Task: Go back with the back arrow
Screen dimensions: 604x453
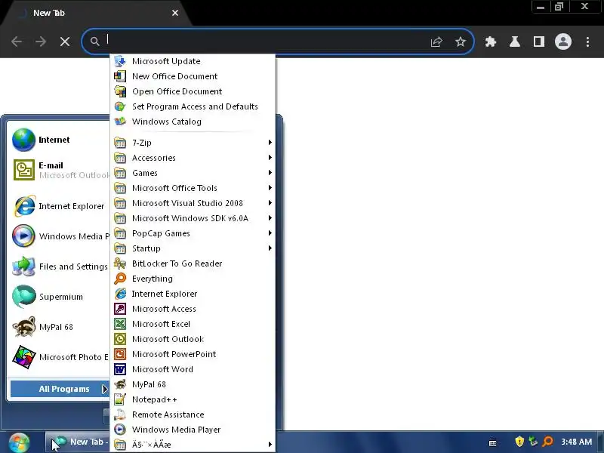Action: click(17, 42)
